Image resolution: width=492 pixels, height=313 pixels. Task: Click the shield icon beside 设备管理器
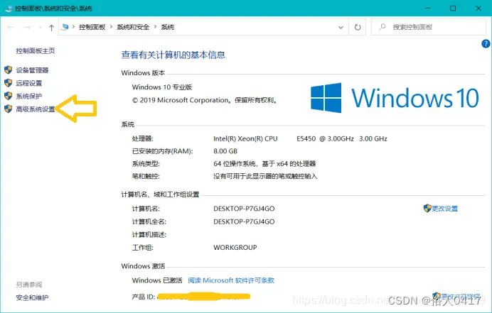pyautogui.click(x=8, y=70)
